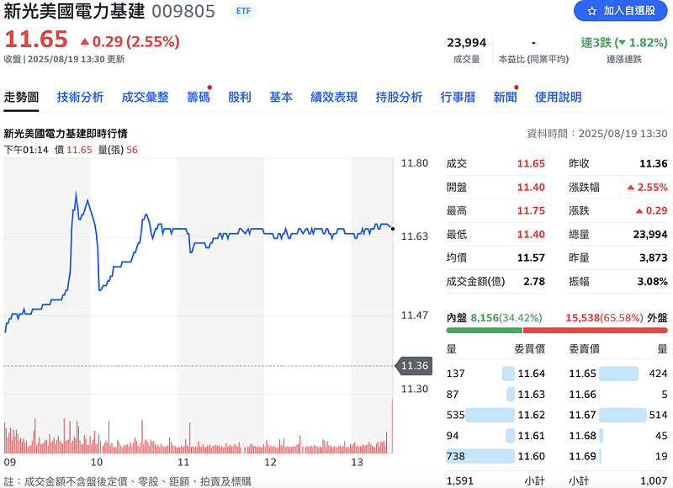Click the ask price 11.66

pyautogui.click(x=582, y=394)
